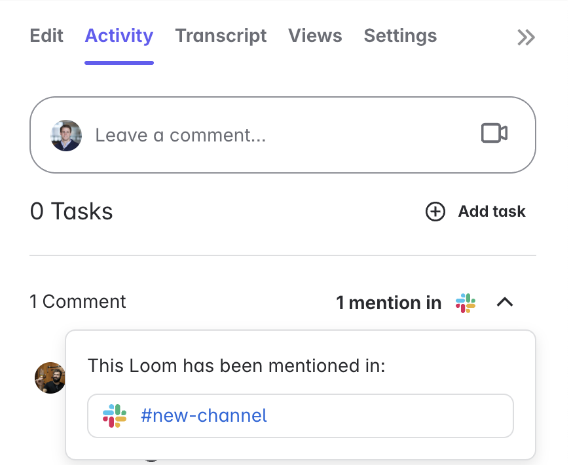Click your profile avatar in comment box
Viewport: 571px width, 465px height.
(x=67, y=136)
